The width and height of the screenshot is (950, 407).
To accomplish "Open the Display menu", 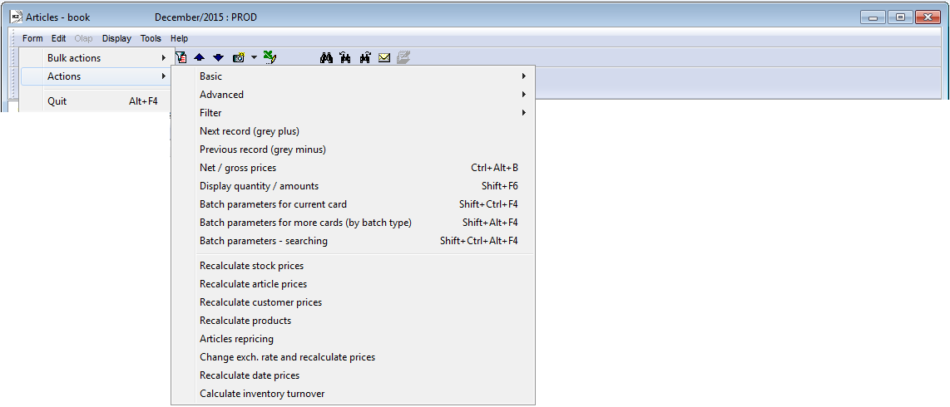I will [x=117, y=38].
